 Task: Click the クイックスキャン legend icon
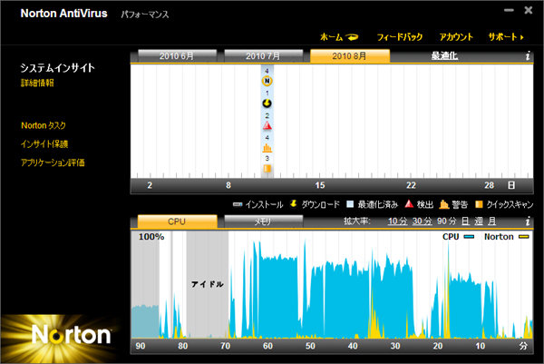coord(479,204)
